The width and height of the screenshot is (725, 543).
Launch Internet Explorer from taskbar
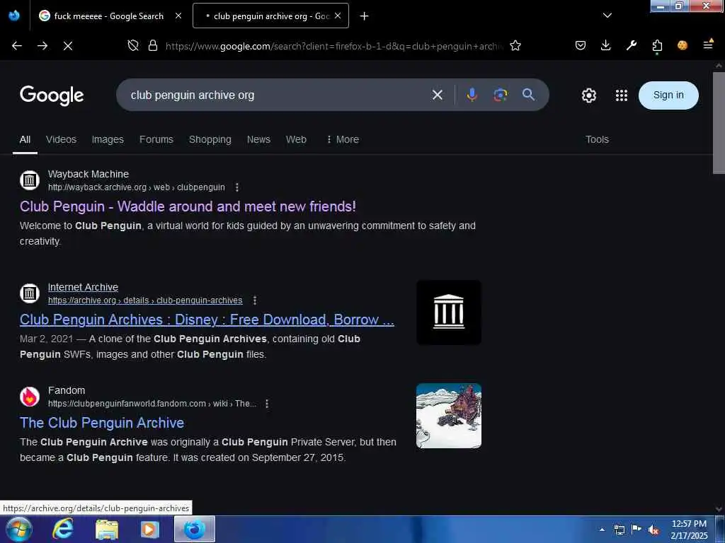pyautogui.click(x=63, y=529)
